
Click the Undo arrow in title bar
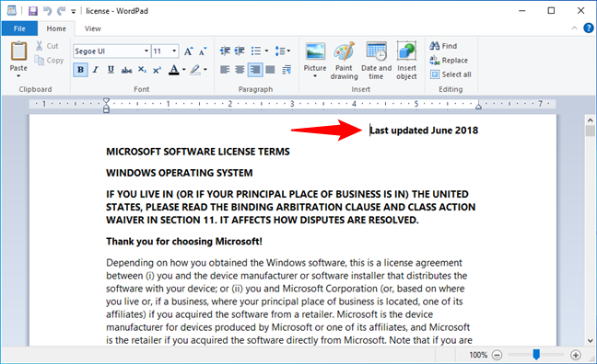click(47, 11)
